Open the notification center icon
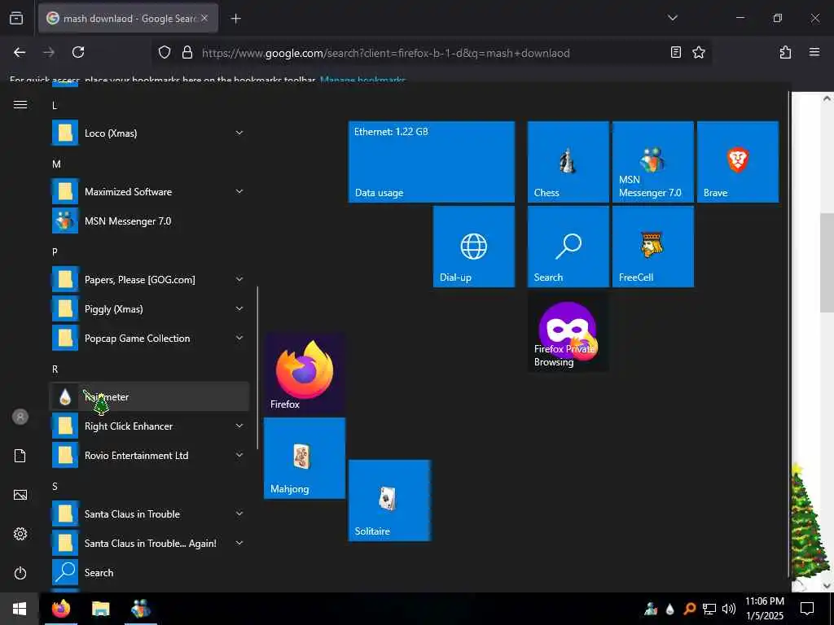Image resolution: width=834 pixels, height=625 pixels. pyautogui.click(x=807, y=609)
